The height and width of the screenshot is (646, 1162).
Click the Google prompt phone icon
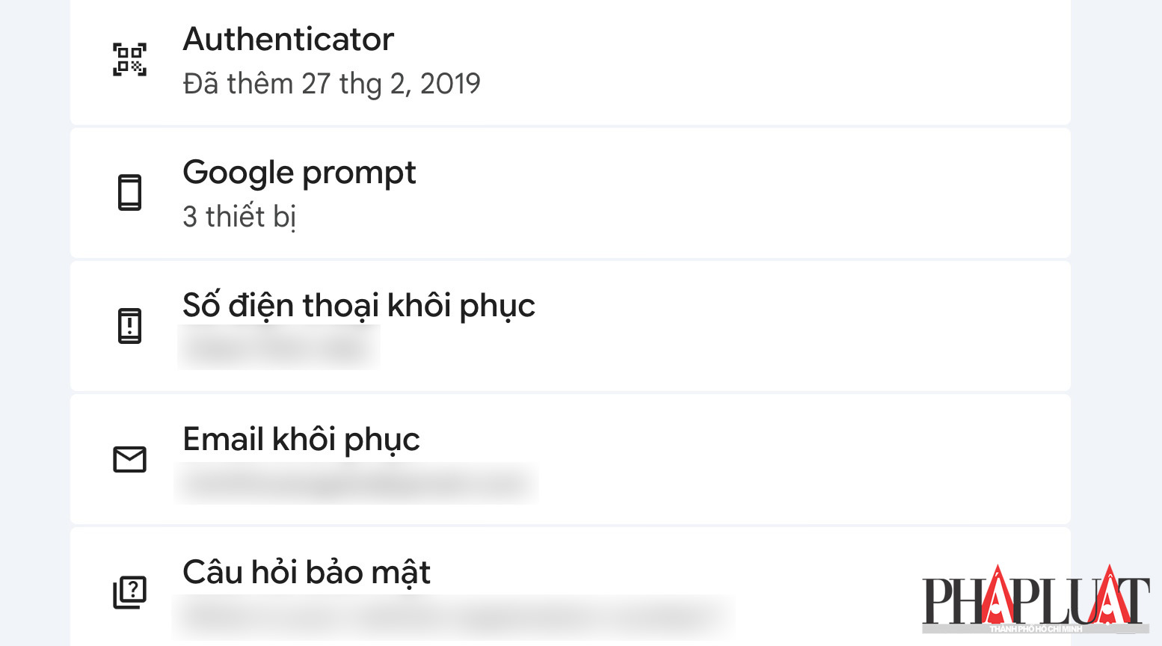point(129,193)
